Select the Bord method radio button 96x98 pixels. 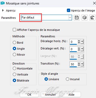(14, 43)
